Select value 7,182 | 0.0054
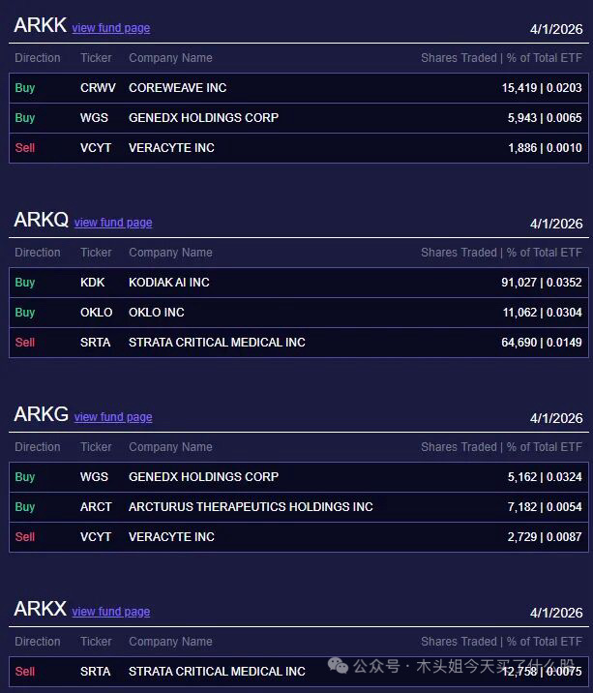 click(545, 507)
